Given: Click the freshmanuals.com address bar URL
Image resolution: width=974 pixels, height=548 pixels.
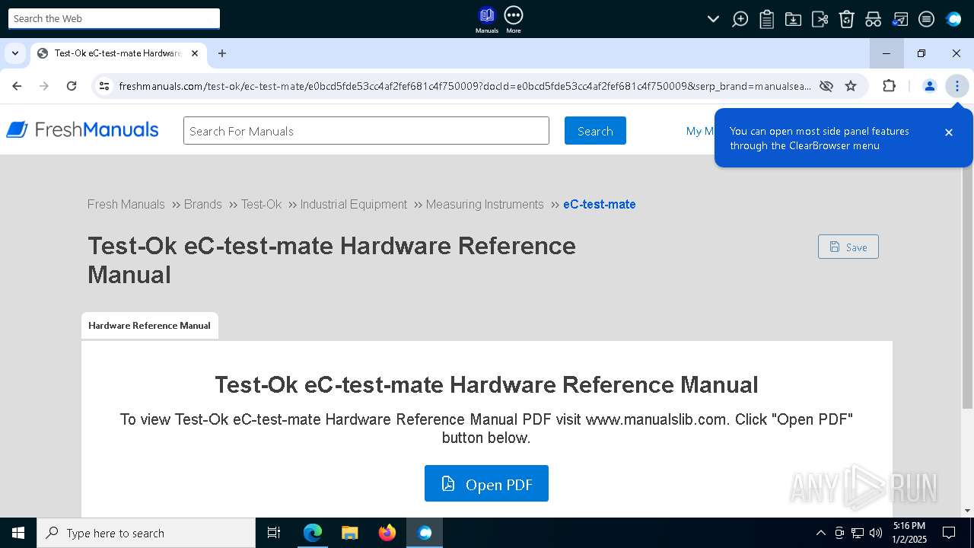Looking at the screenshot, I should pyautogui.click(x=465, y=86).
